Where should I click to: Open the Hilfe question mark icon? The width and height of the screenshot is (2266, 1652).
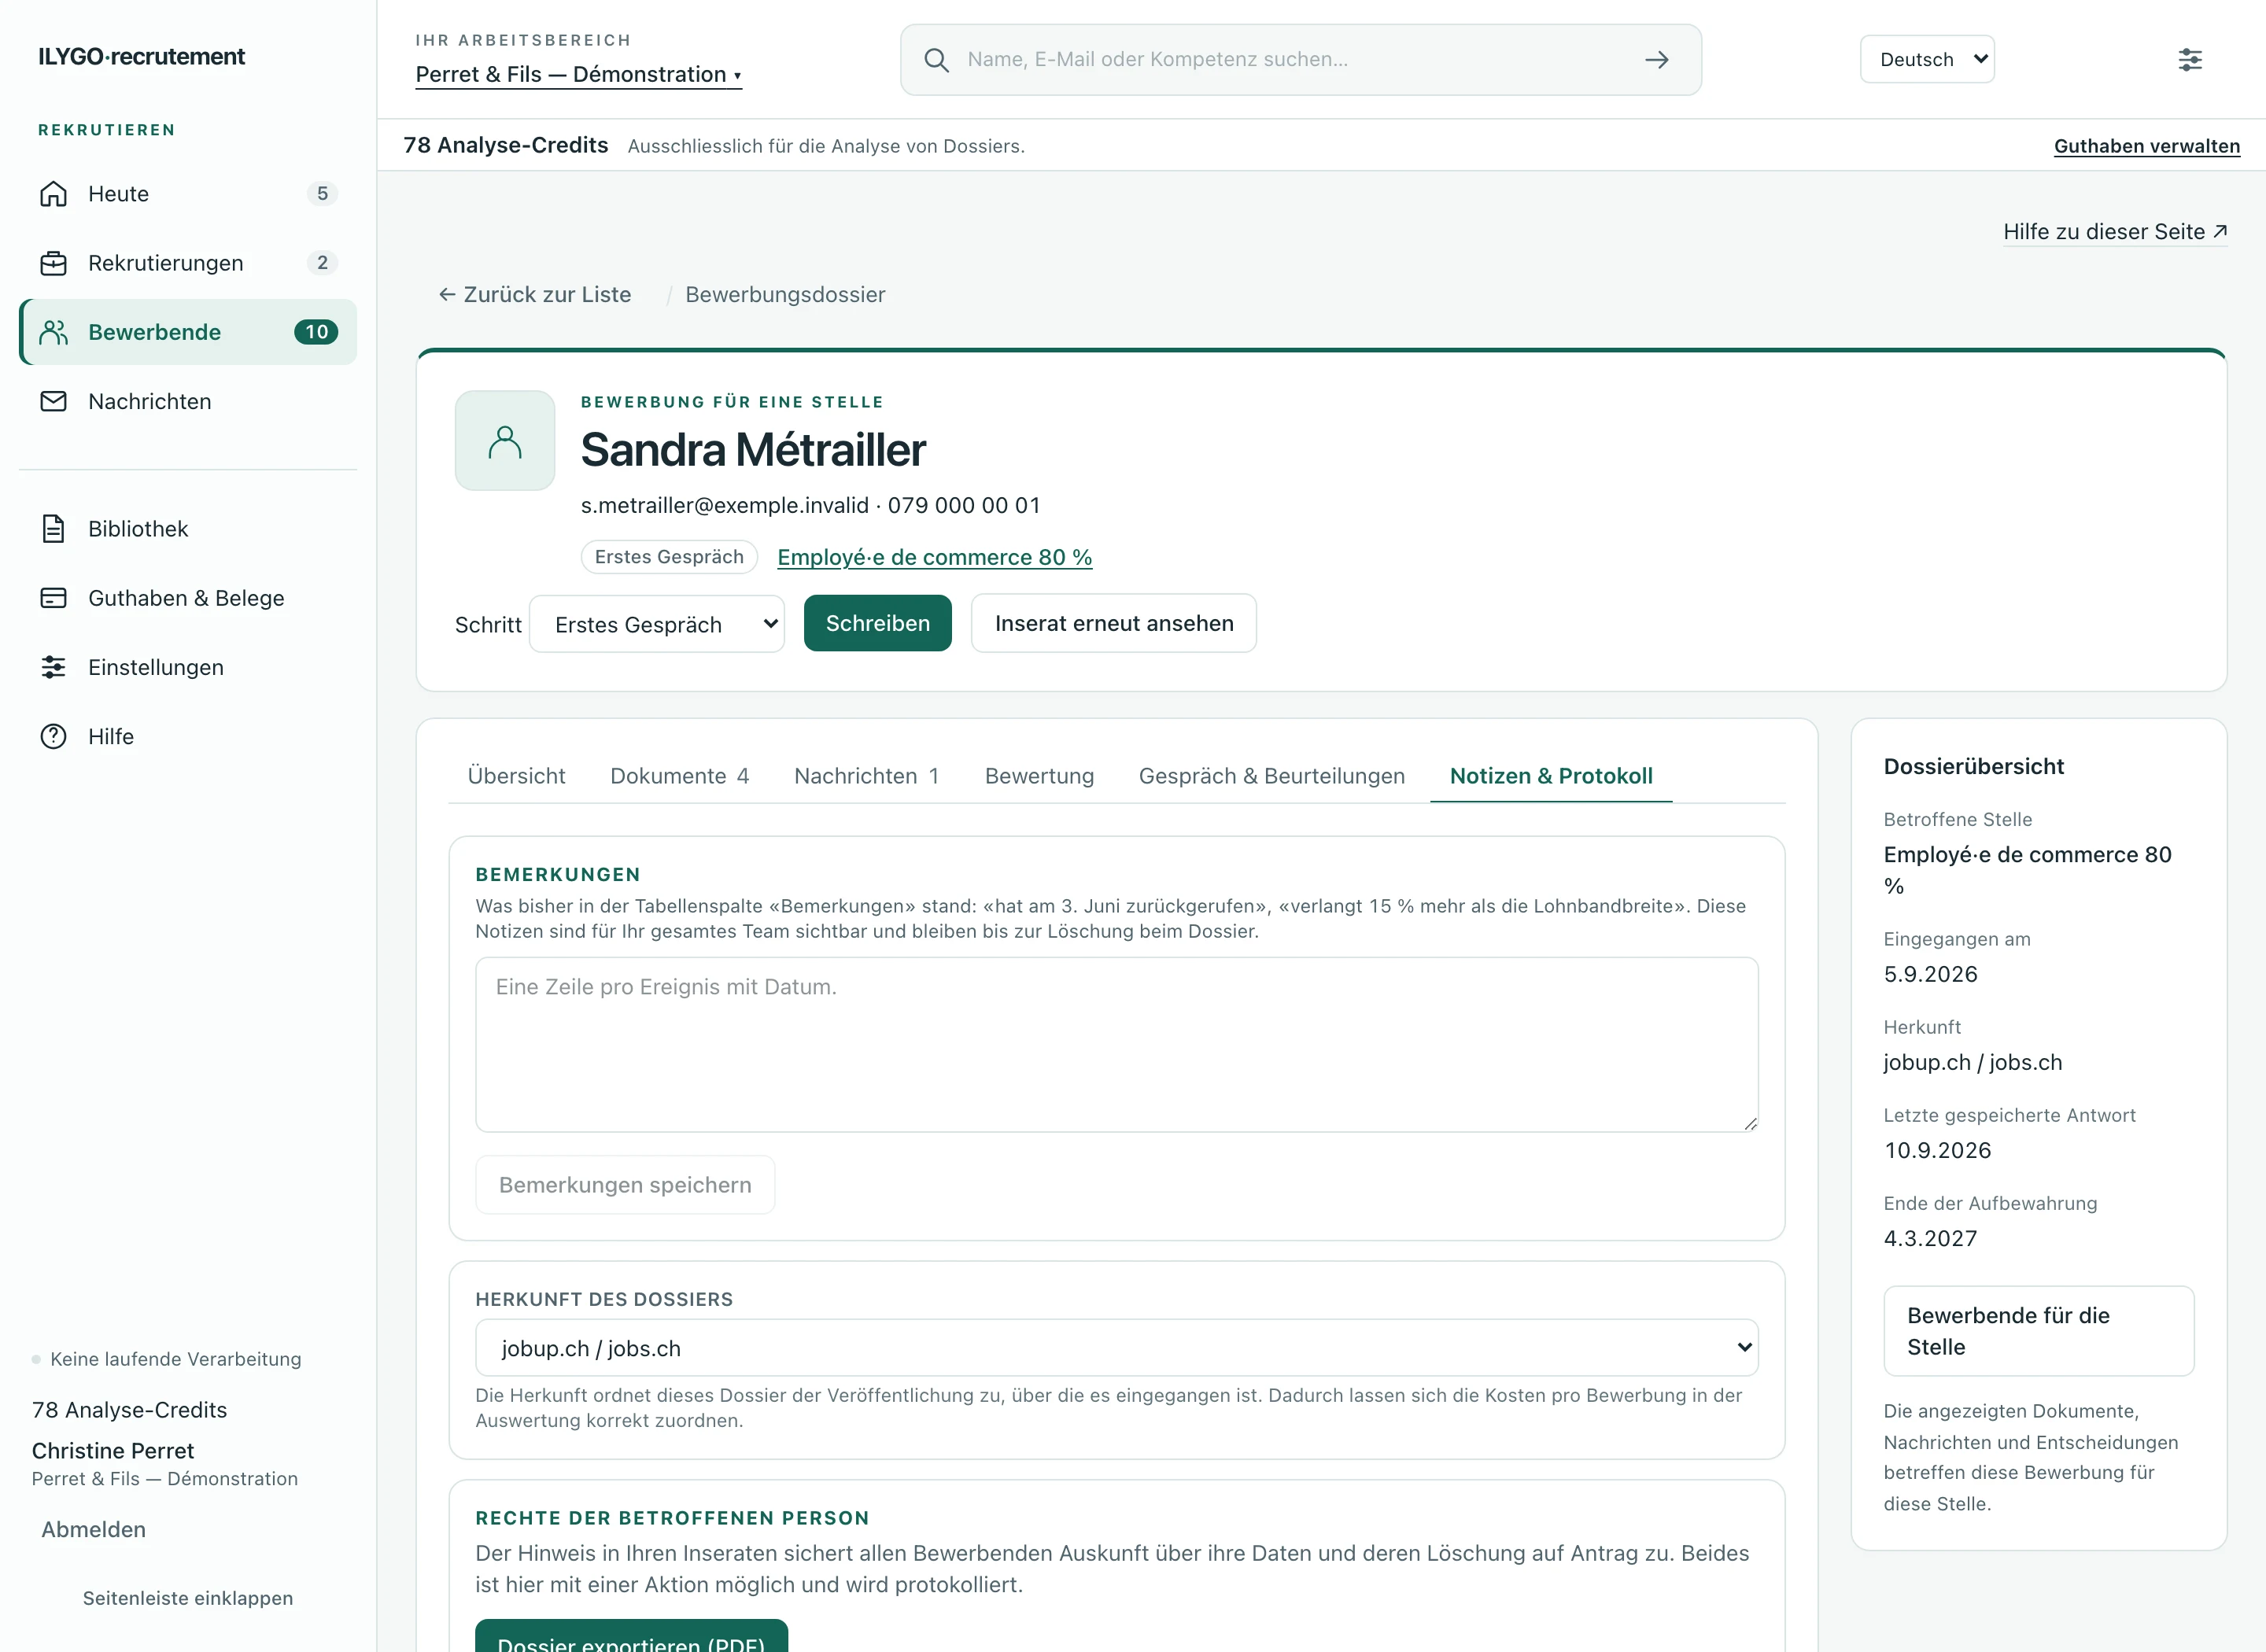tap(53, 736)
